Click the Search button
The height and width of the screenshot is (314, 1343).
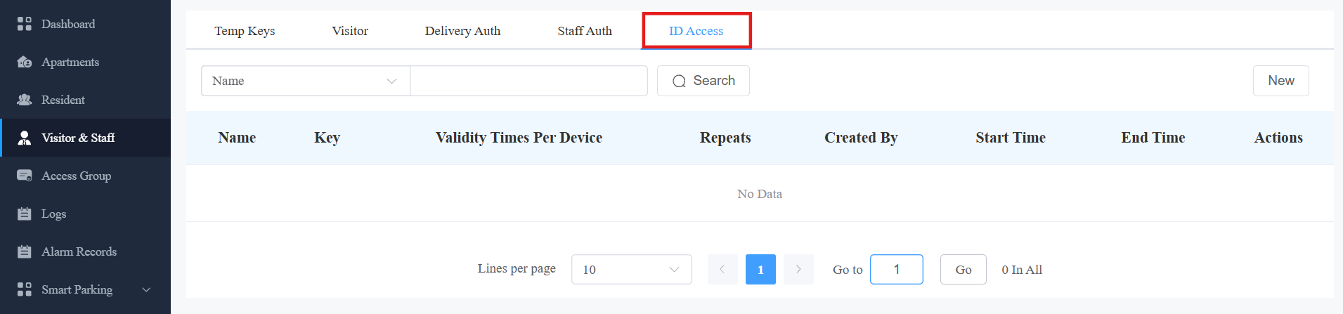click(703, 81)
